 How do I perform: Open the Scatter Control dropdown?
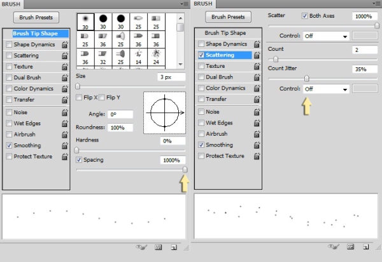pos(326,37)
